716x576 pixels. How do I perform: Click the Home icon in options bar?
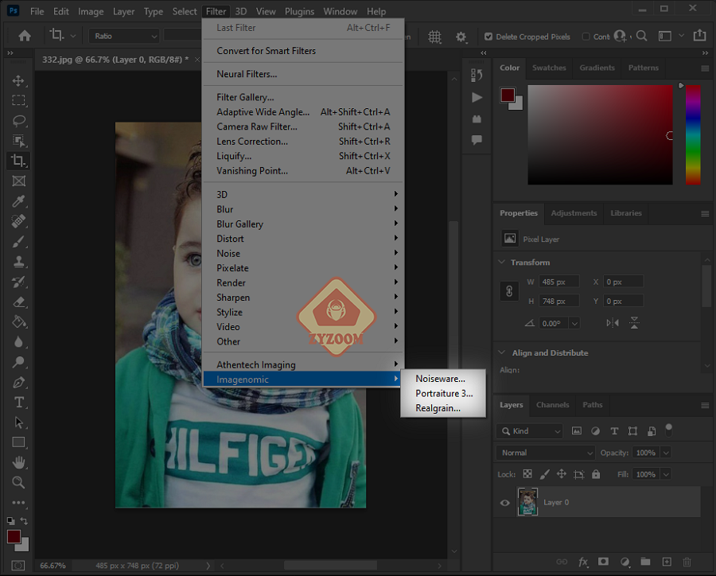[25, 36]
